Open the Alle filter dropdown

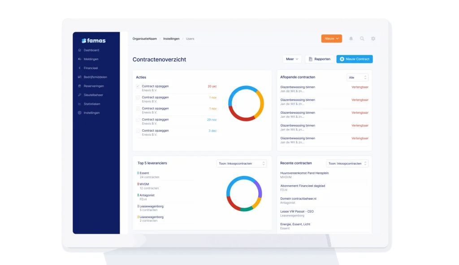coord(357,77)
